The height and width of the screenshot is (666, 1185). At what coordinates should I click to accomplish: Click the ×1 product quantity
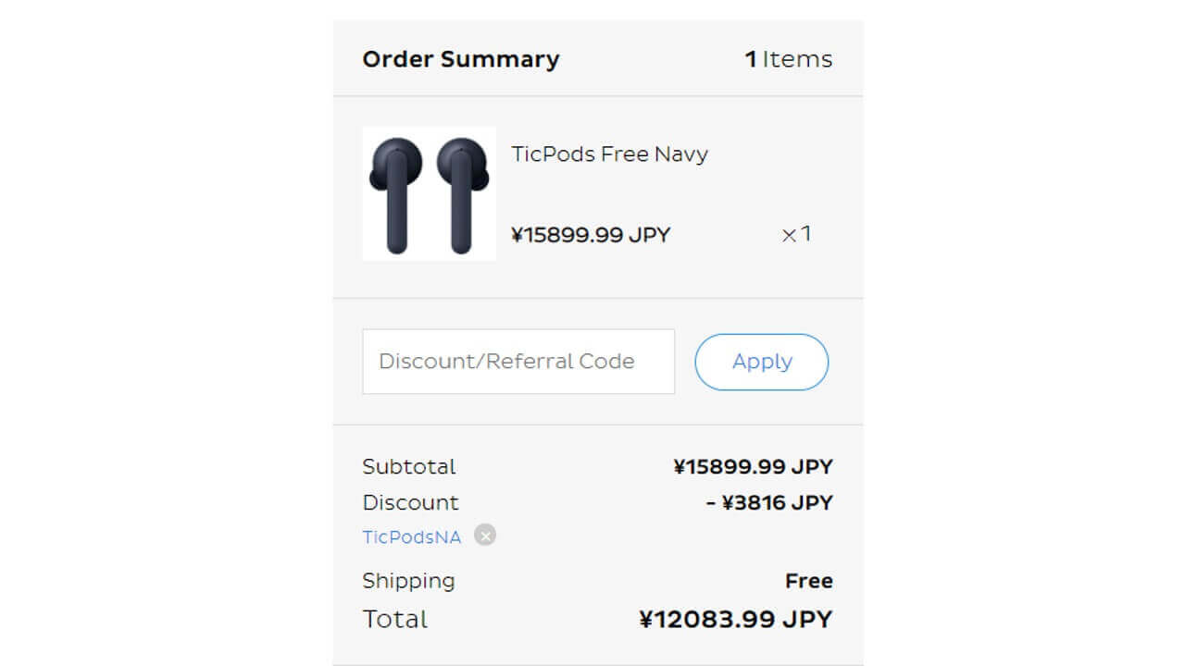(796, 234)
